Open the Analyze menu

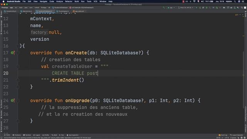59,2
